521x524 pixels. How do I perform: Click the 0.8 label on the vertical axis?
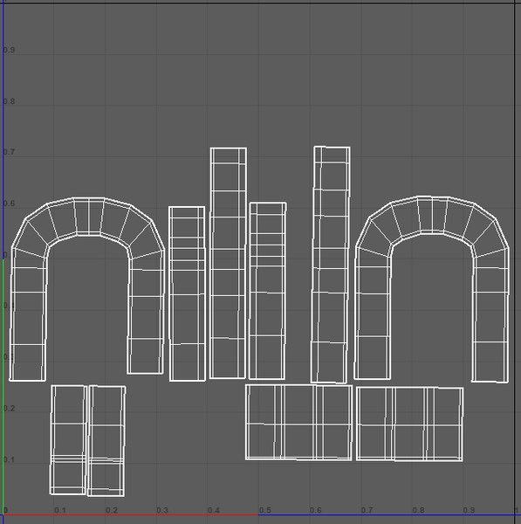9,101
